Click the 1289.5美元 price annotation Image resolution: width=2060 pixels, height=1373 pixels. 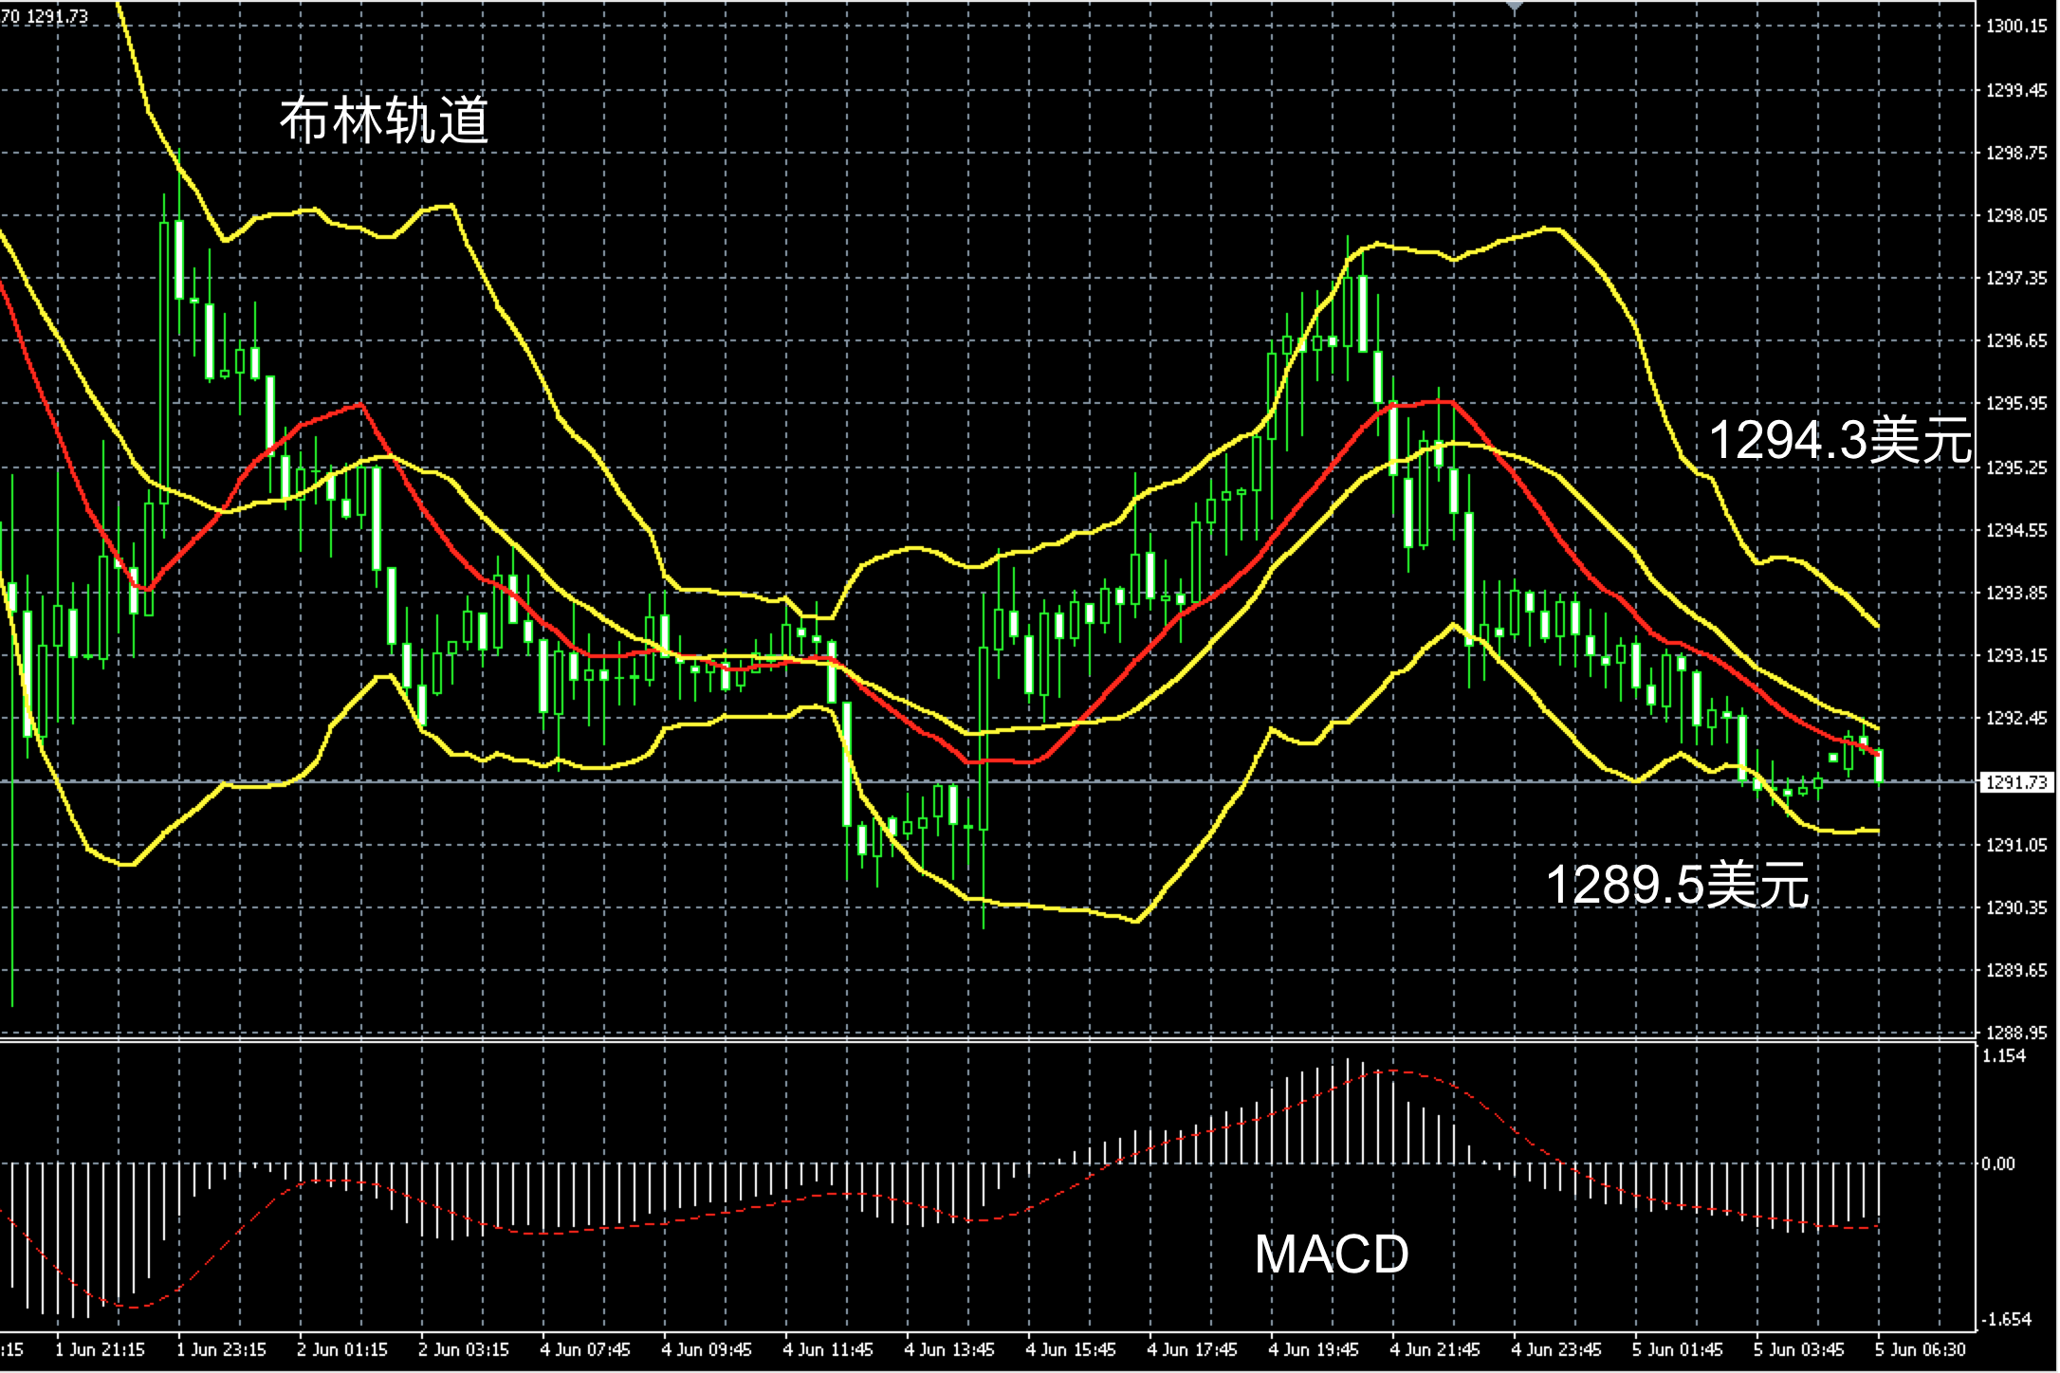click(x=1677, y=885)
